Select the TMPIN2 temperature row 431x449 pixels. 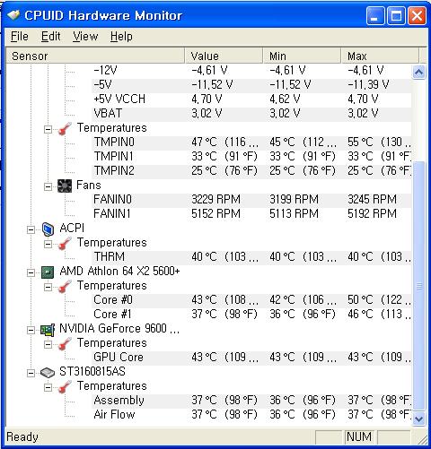(x=251, y=171)
